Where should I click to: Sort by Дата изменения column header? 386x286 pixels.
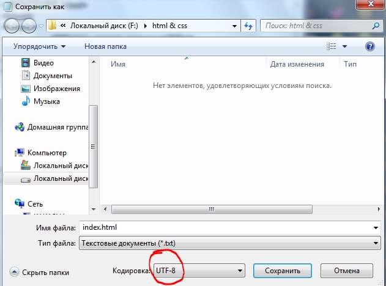coord(297,64)
